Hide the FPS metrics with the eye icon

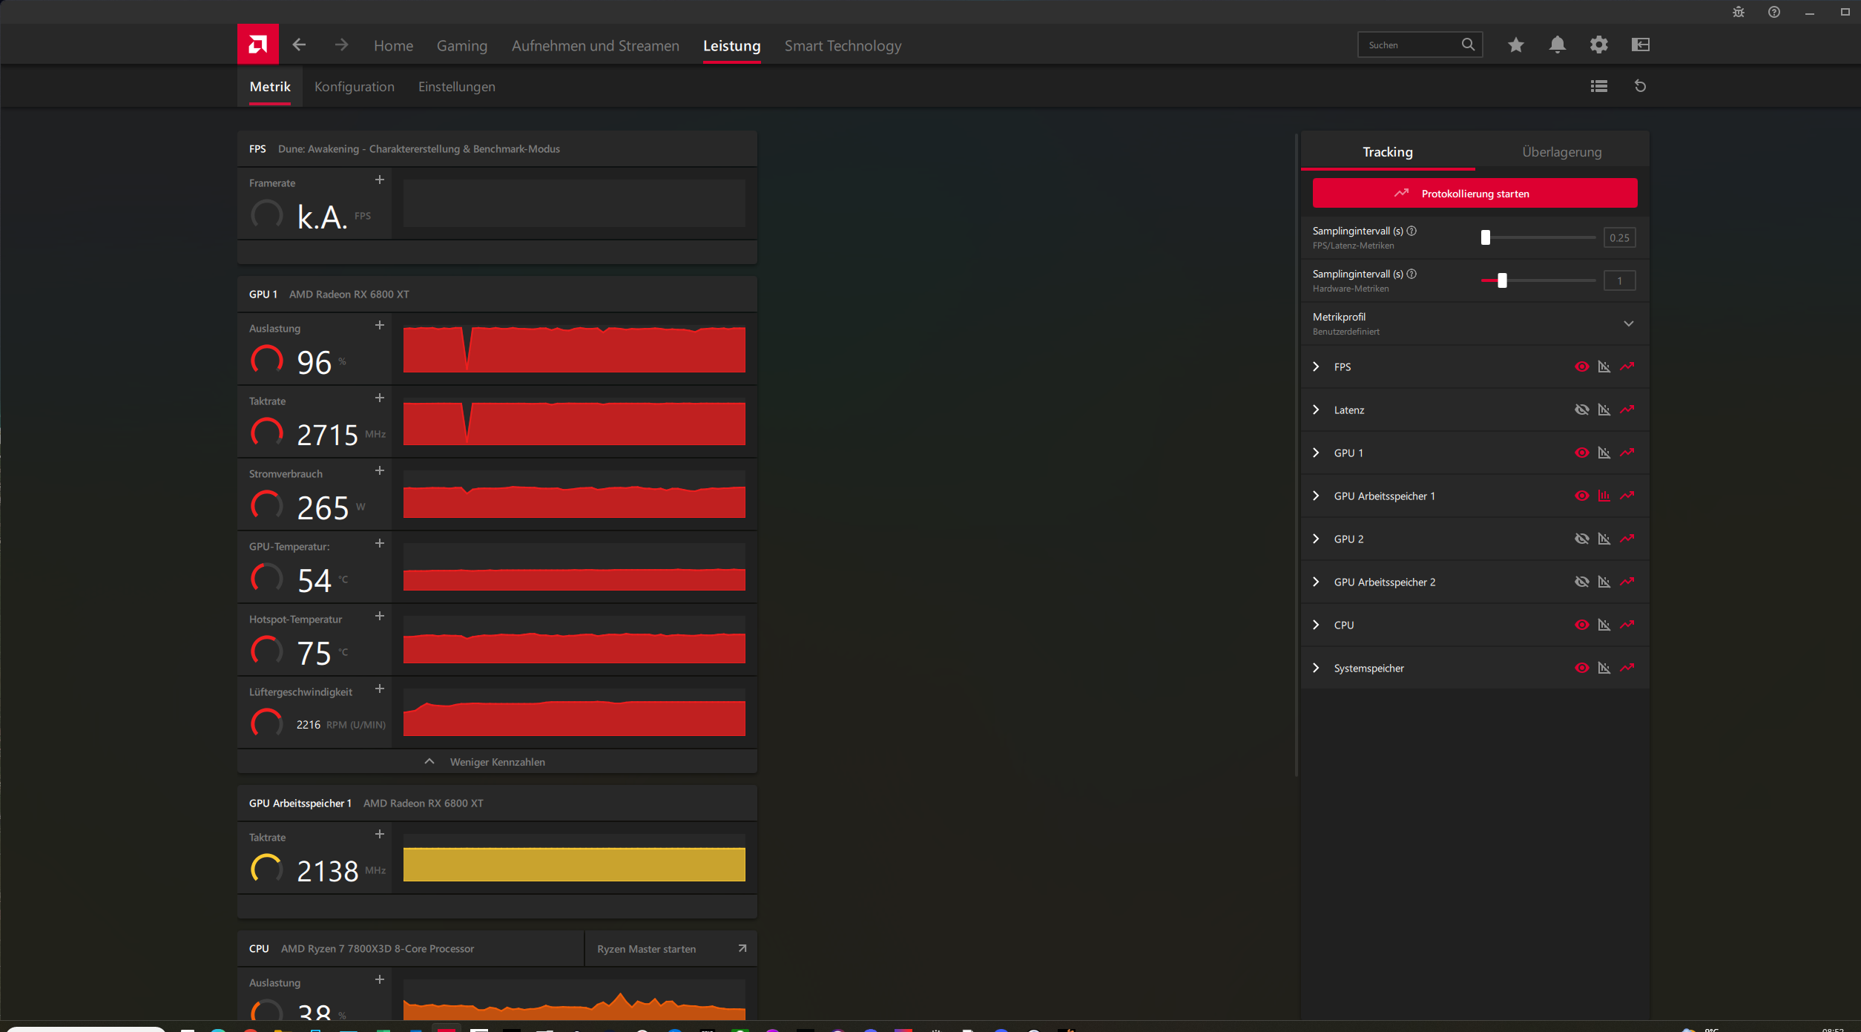(x=1581, y=367)
